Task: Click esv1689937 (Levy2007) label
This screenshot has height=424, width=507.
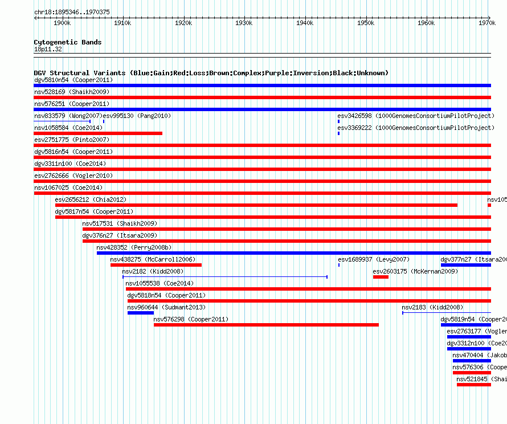Action: click(374, 259)
